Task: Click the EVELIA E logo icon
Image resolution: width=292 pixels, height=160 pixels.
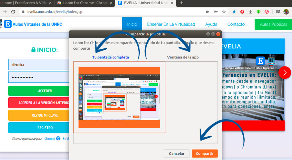Action: click(8, 24)
